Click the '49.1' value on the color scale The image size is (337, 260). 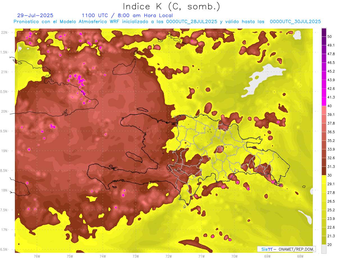pos(331,45)
